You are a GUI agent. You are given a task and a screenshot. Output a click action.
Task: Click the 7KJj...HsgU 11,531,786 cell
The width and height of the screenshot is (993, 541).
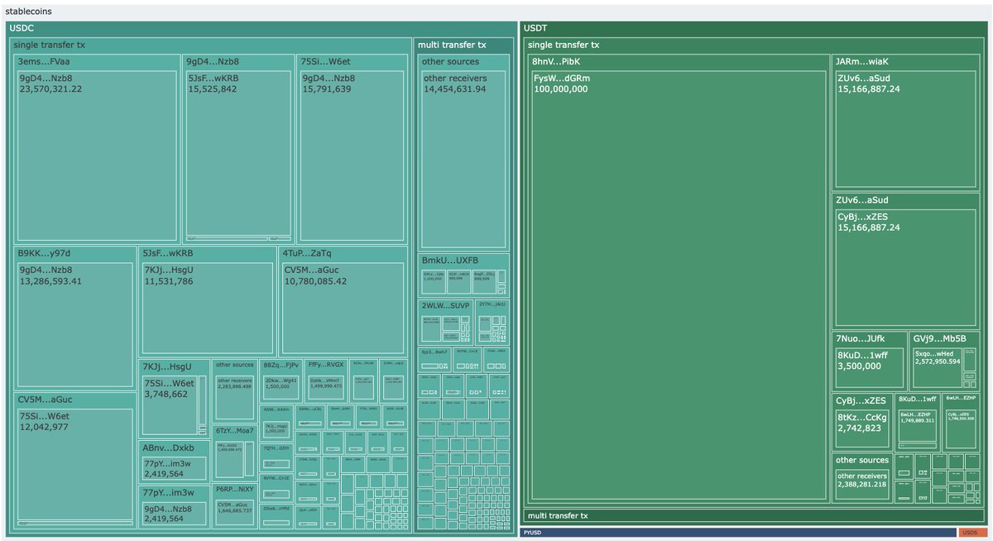coord(209,309)
